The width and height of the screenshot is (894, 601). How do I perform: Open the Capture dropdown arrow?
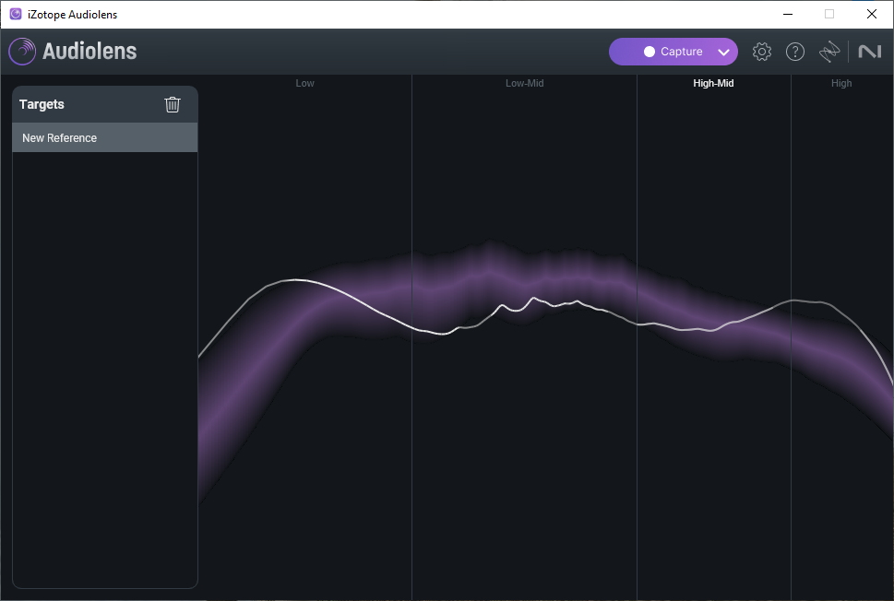click(723, 53)
